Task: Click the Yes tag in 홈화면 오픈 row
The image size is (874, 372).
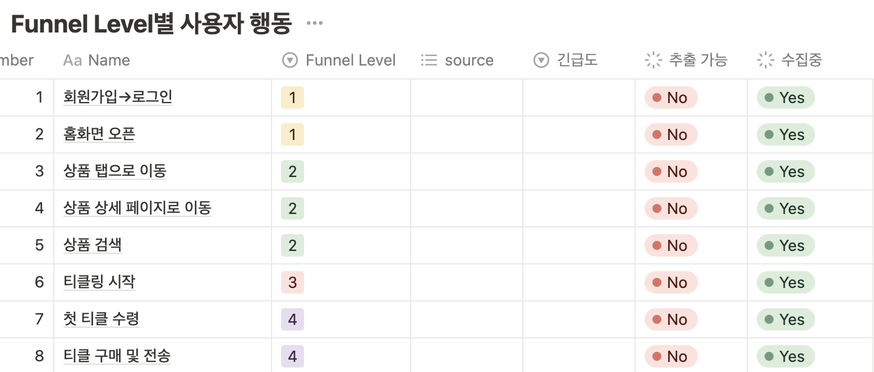Action: click(785, 134)
